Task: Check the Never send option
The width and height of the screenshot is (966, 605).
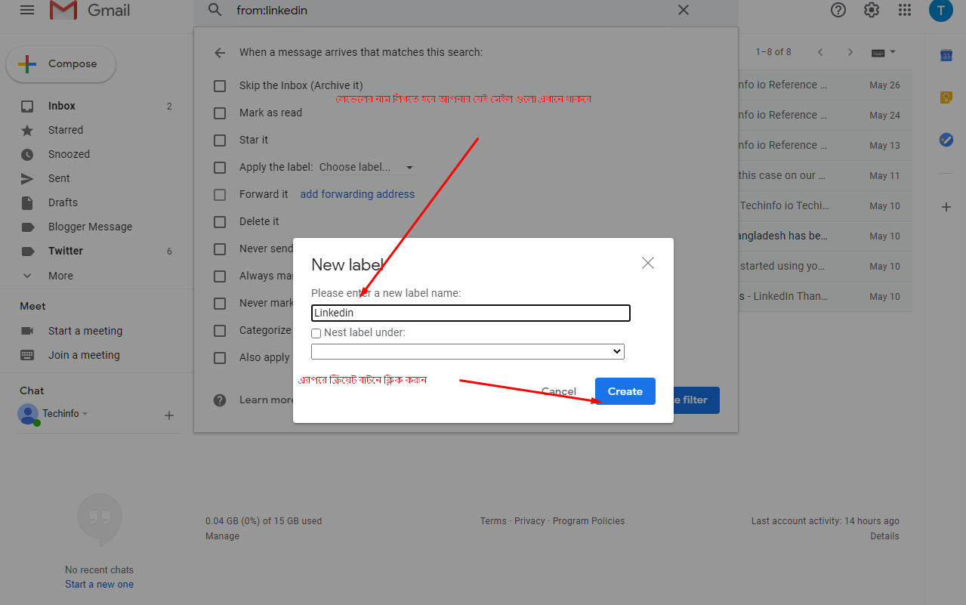Action: [220, 249]
